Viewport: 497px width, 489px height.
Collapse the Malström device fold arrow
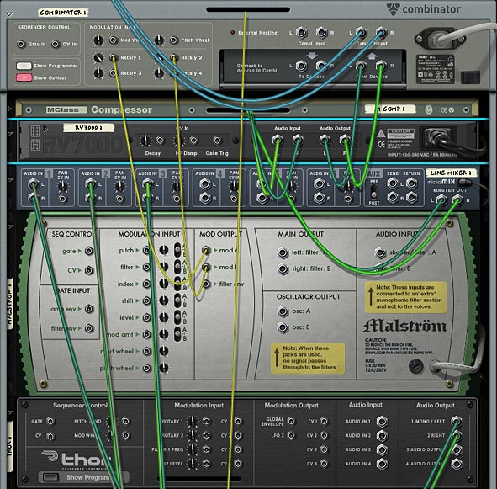pyautogui.click(x=9, y=226)
